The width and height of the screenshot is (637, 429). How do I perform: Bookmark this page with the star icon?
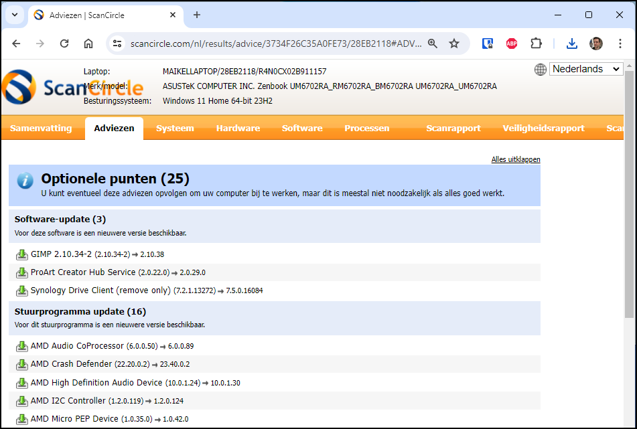[454, 44]
